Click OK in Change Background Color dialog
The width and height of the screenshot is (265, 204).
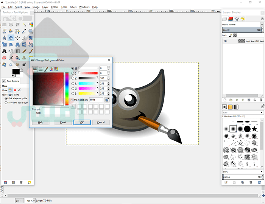tap(82, 122)
